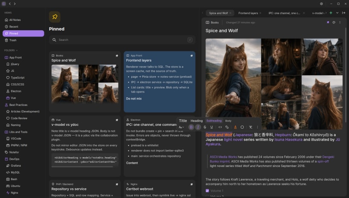Close the Spice and Wolf tab

tap(231, 13)
